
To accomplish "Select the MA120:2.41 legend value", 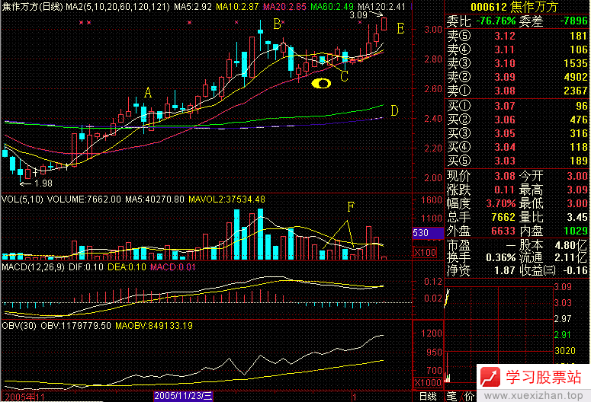I will pyautogui.click(x=381, y=6).
